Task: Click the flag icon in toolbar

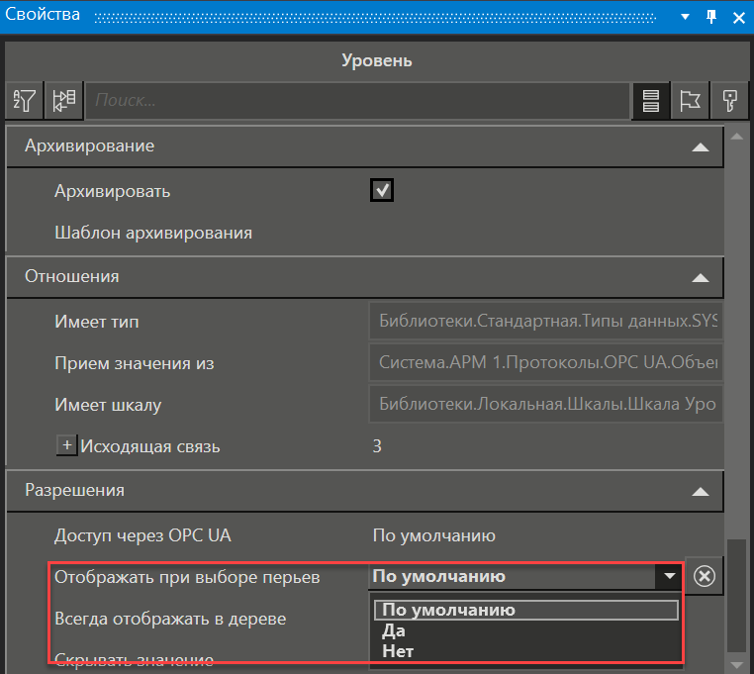Action: click(x=689, y=101)
